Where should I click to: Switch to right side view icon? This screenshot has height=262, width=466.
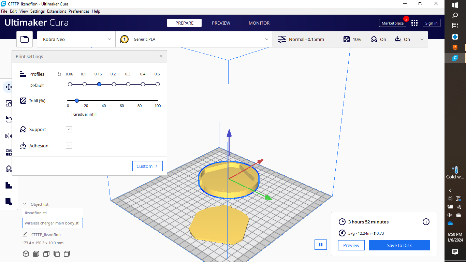click(67, 254)
